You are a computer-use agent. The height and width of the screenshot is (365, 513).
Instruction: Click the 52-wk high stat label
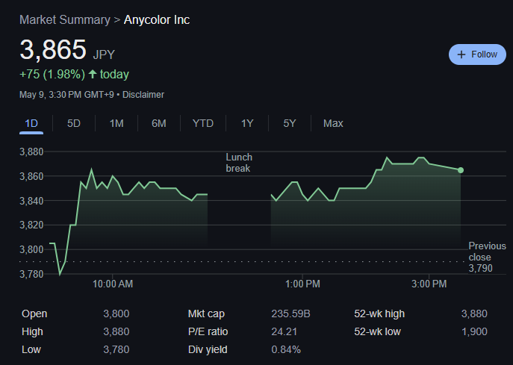pos(380,314)
